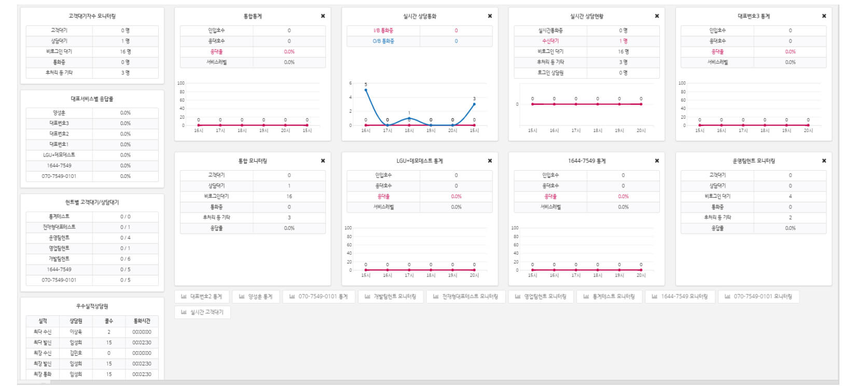Close the 통합통계 panel
856x389 pixels.
coord(323,16)
